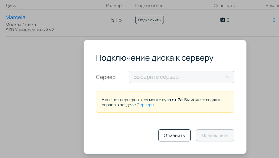Click the Отменить button

(x=174, y=135)
